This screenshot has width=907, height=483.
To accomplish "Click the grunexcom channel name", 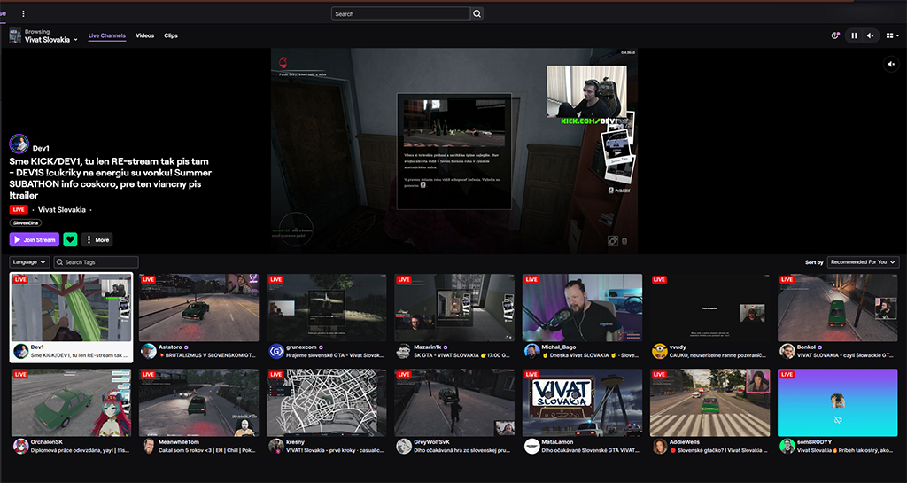I will 301,347.
